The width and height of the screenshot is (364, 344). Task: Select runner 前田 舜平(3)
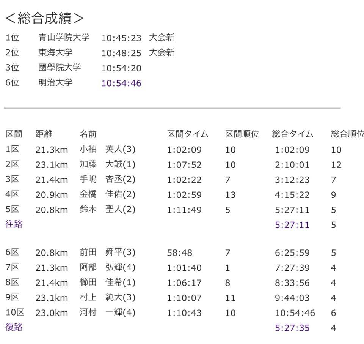coord(107,252)
